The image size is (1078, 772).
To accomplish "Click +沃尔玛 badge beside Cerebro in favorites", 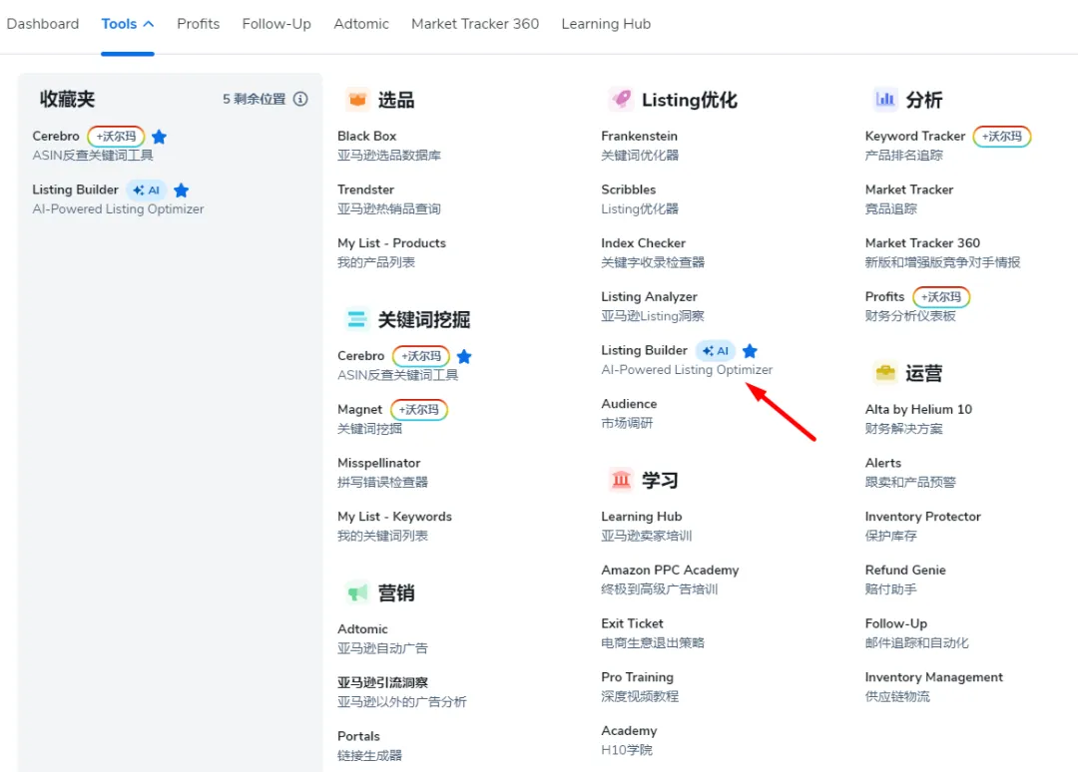I will (116, 137).
